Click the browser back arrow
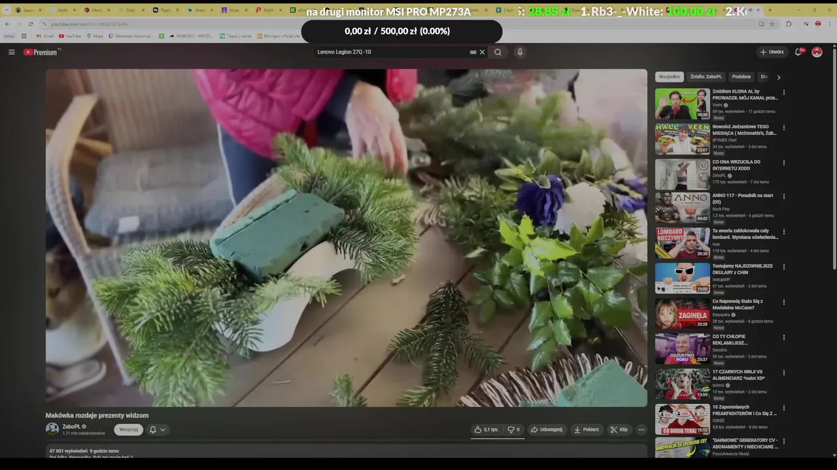Viewport: 837px width, 470px height. [7, 24]
